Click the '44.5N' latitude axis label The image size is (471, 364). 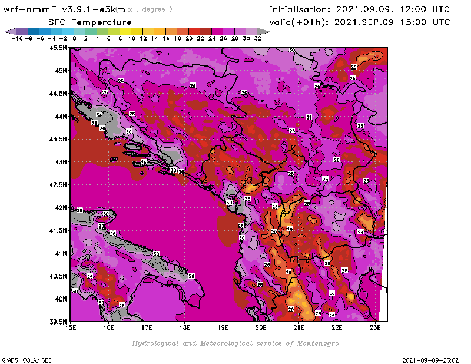(58, 94)
